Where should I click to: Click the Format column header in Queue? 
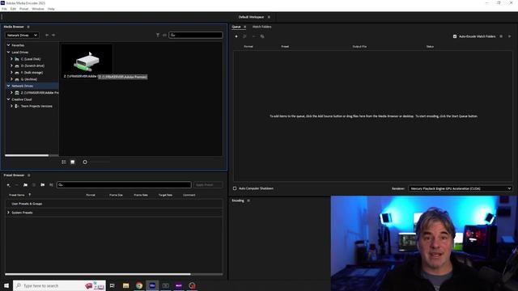tap(248, 47)
